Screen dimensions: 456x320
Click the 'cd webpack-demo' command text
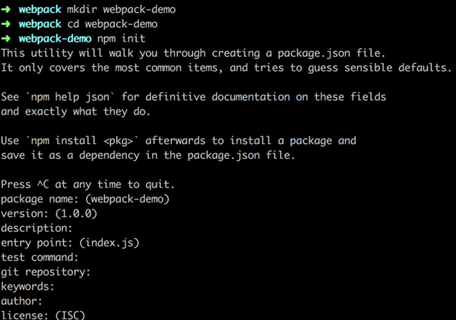(106, 24)
